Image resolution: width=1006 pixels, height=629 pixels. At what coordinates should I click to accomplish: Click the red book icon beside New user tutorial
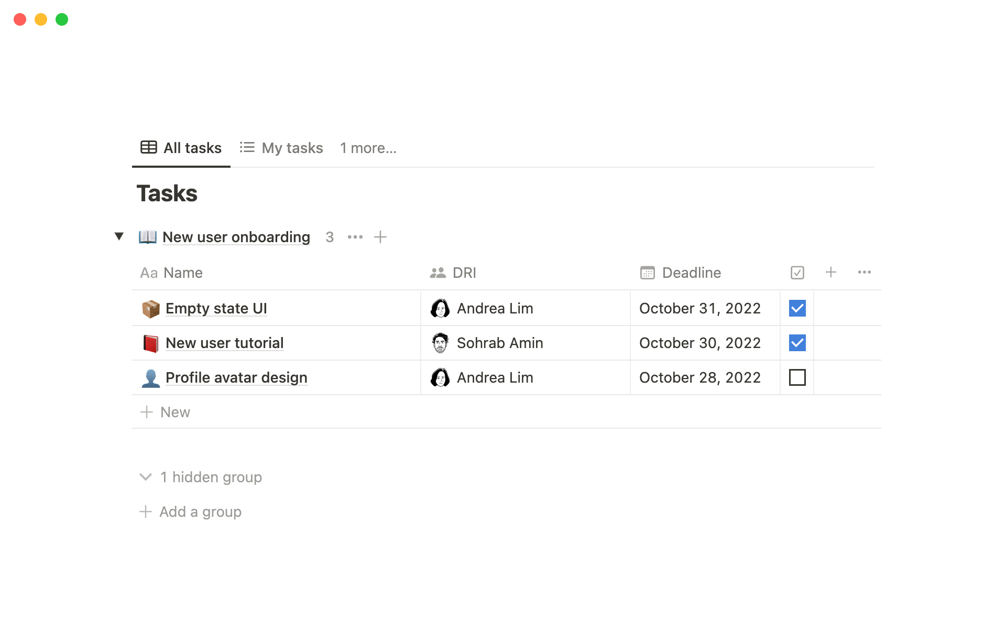tap(151, 343)
